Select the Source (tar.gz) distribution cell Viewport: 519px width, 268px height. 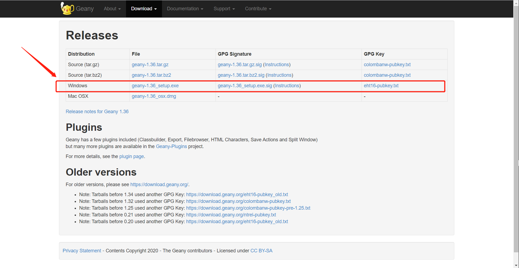[x=98, y=65]
